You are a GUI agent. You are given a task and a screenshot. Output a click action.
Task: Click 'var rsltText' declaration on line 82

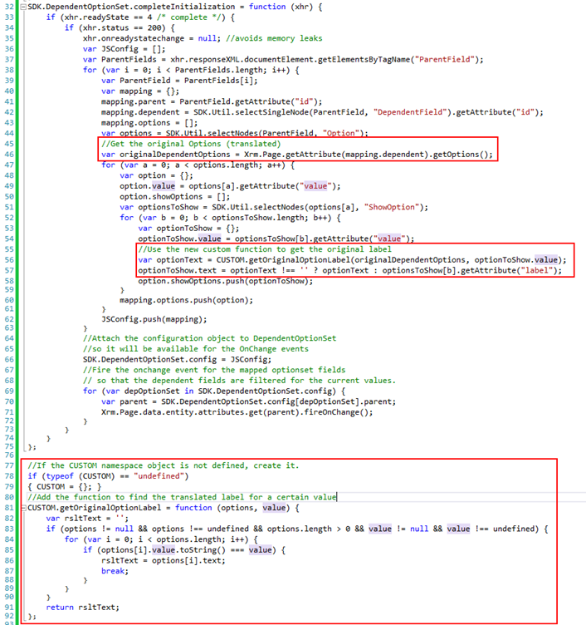pyautogui.click(x=73, y=519)
